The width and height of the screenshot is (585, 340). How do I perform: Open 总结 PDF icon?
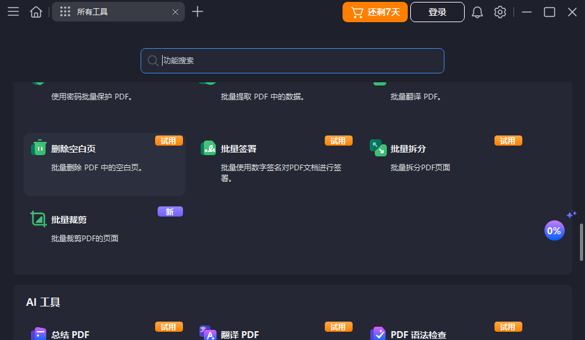(39, 334)
